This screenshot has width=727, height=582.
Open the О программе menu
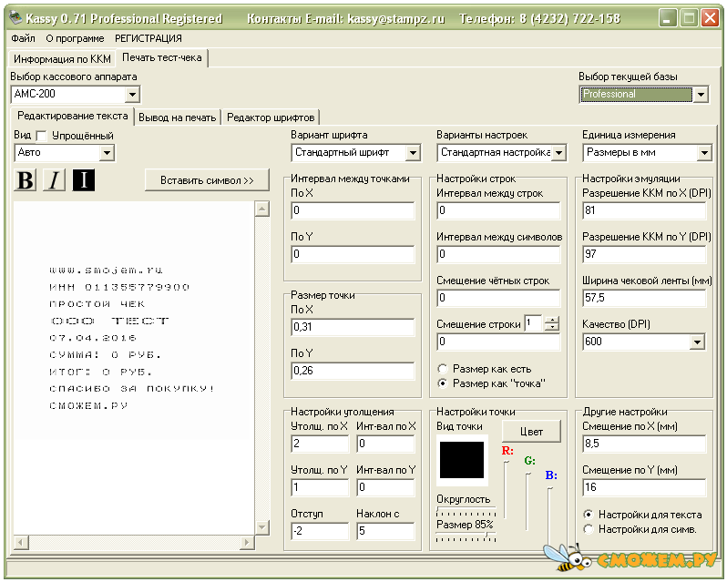coord(75,38)
